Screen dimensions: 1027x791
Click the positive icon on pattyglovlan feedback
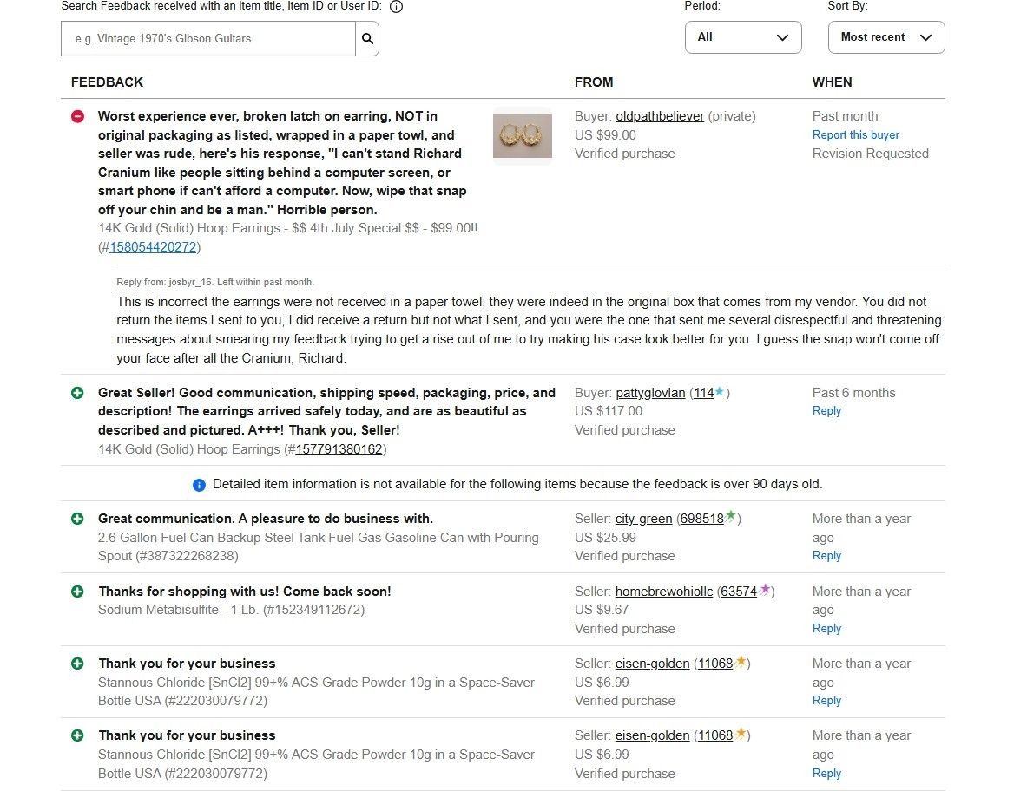77,393
